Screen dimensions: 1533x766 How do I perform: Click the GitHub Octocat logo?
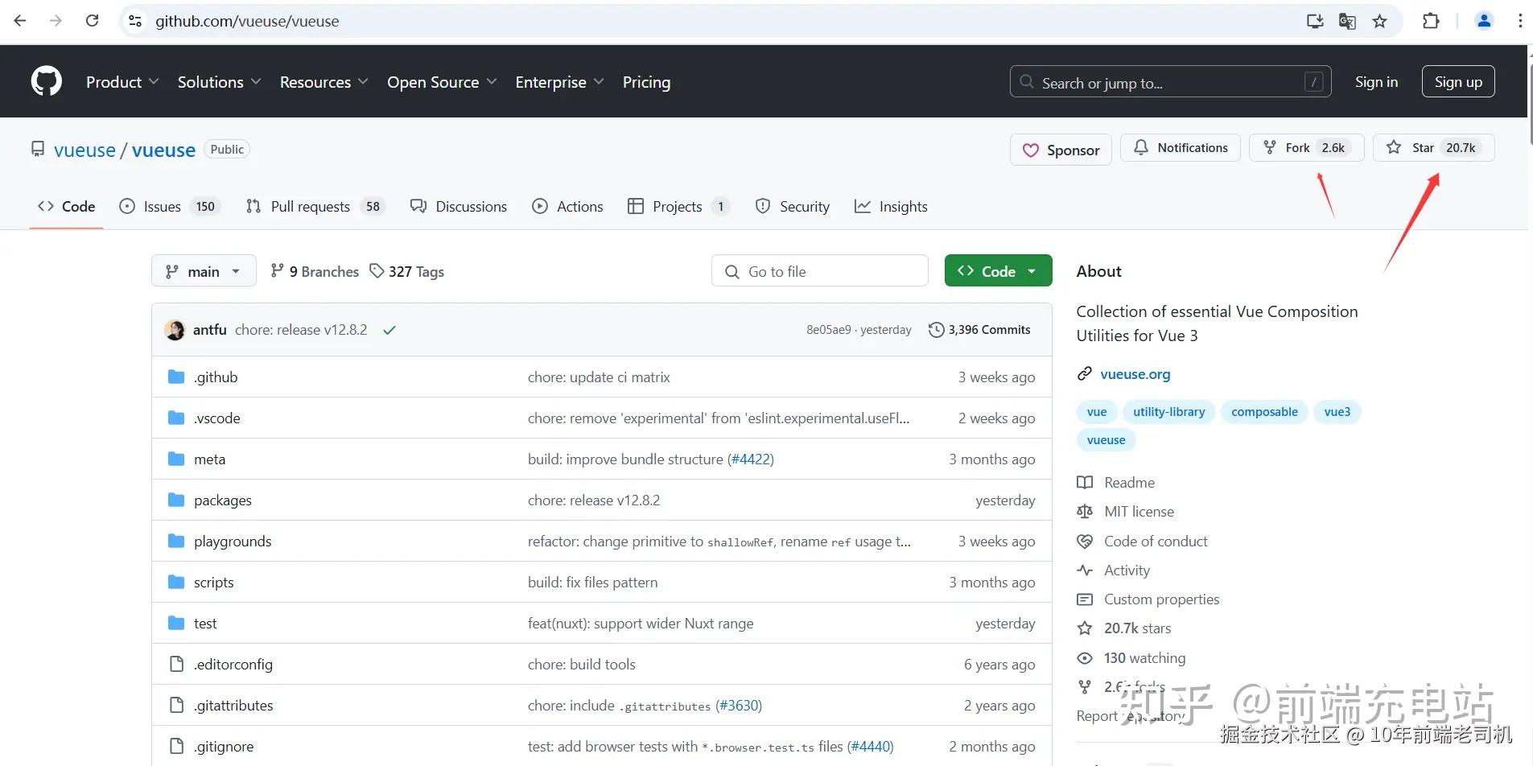coord(47,81)
